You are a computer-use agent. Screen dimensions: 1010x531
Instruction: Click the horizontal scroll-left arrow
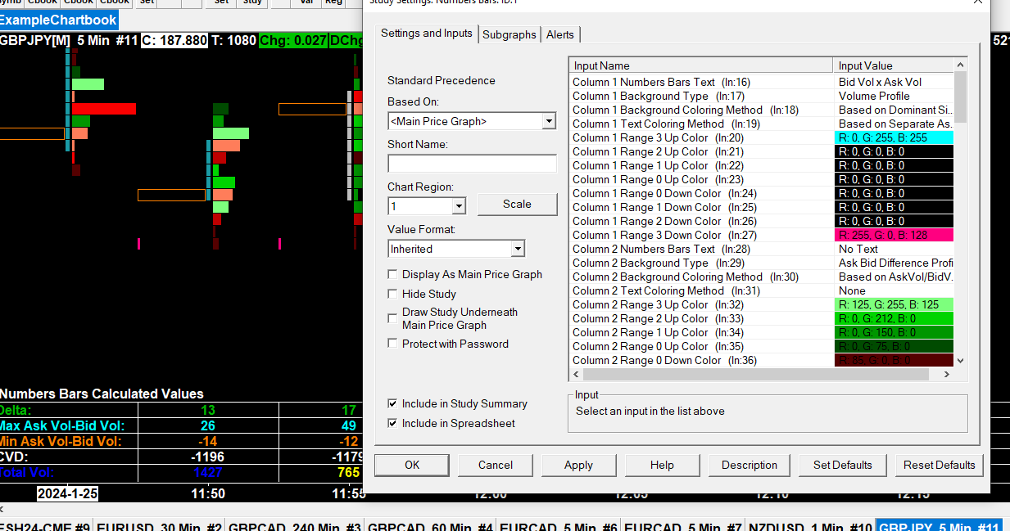pos(576,374)
